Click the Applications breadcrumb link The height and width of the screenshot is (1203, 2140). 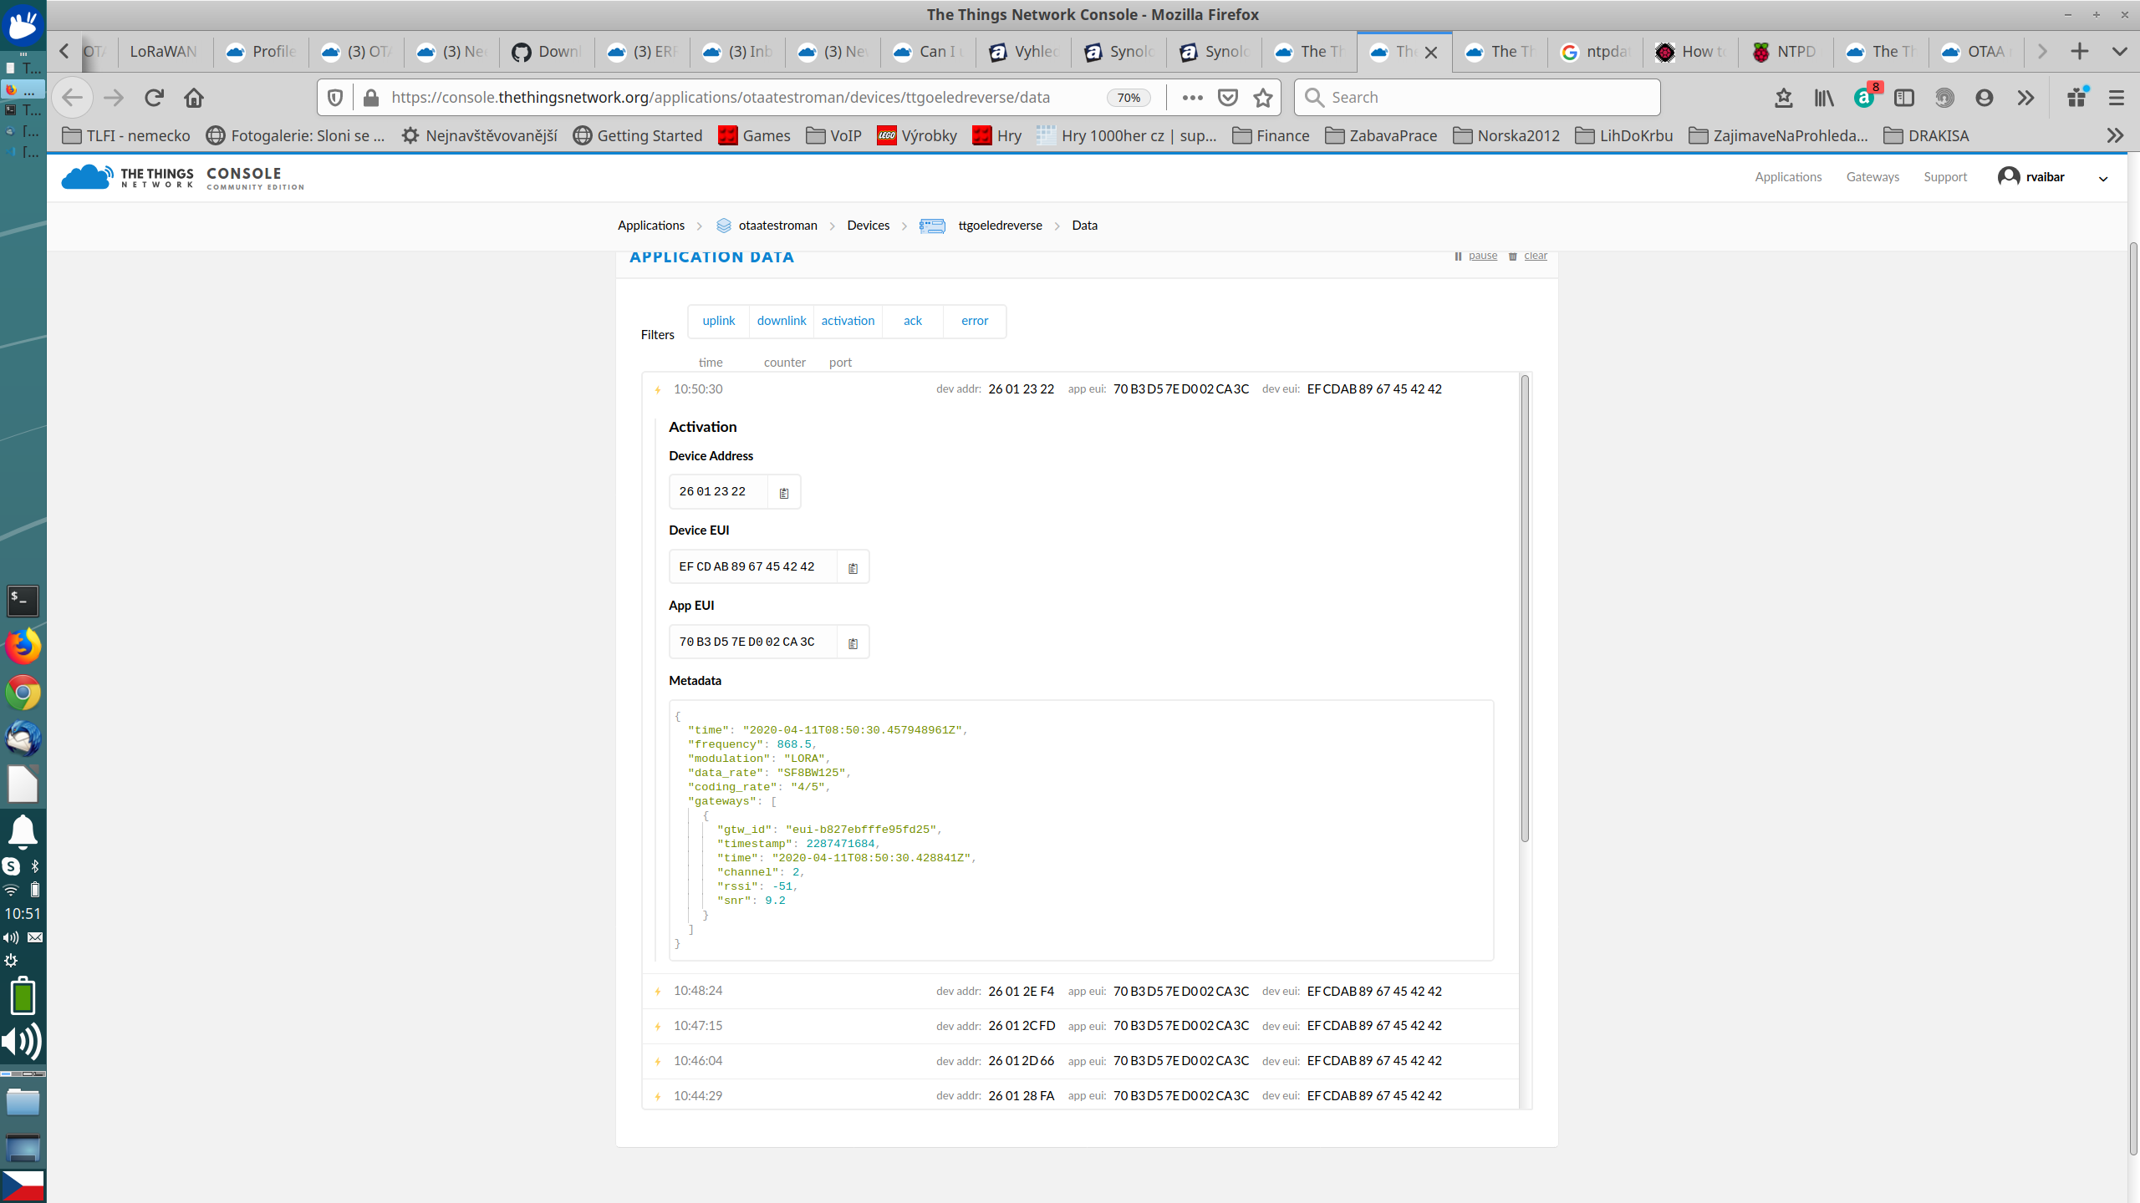point(651,225)
